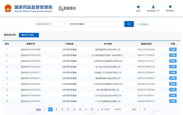
Task: Click the 共 136 条 total count
Action: pos(105,110)
